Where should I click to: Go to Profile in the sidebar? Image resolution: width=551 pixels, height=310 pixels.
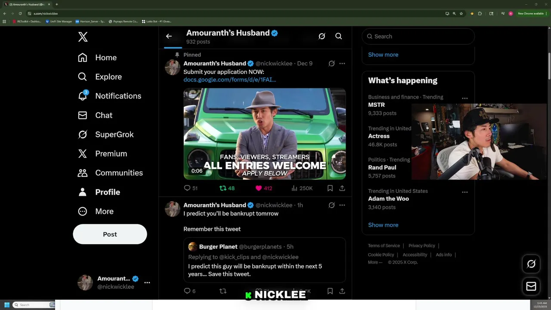pos(99,192)
